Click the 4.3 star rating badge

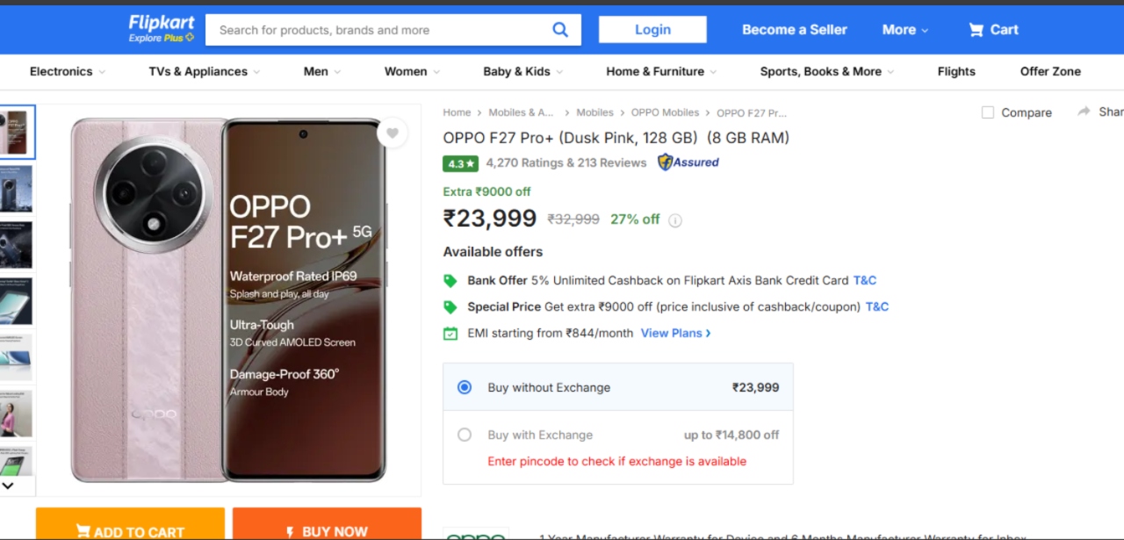(x=461, y=163)
